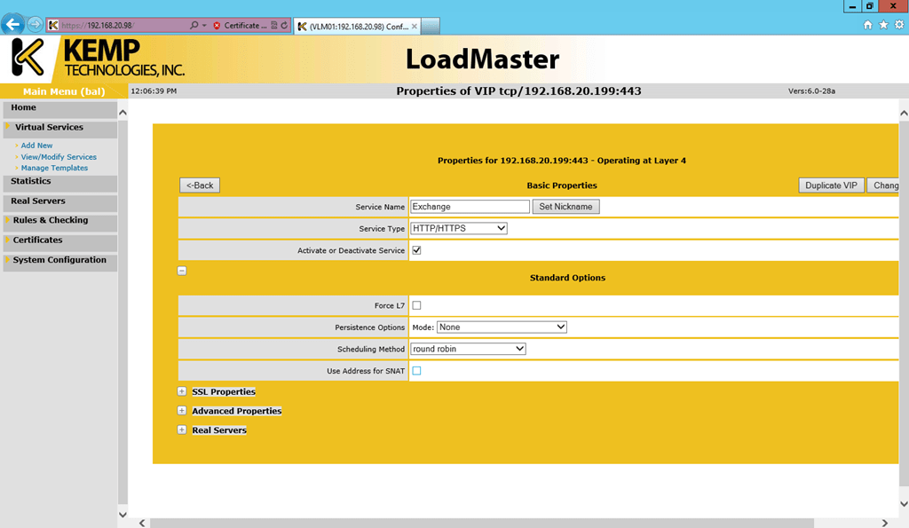This screenshot has width=909, height=528.
Task: Open Scheduling Method round robin dropdown
Action: [x=468, y=349]
